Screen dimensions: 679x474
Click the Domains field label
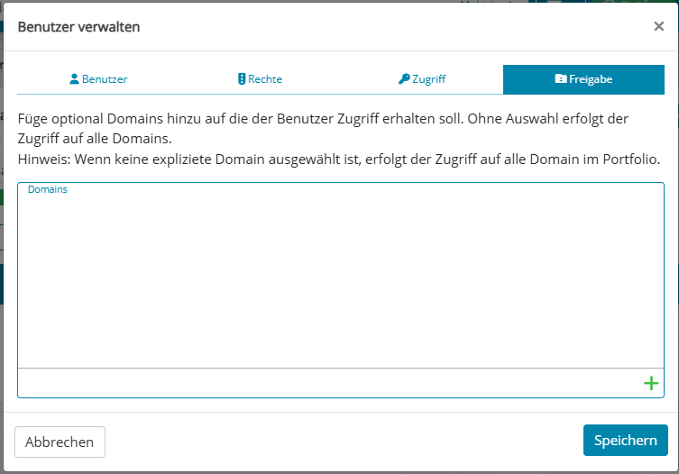48,189
